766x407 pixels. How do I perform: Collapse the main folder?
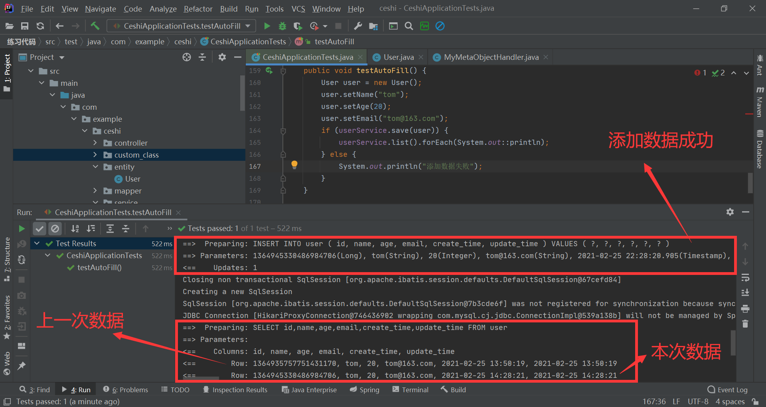41,83
